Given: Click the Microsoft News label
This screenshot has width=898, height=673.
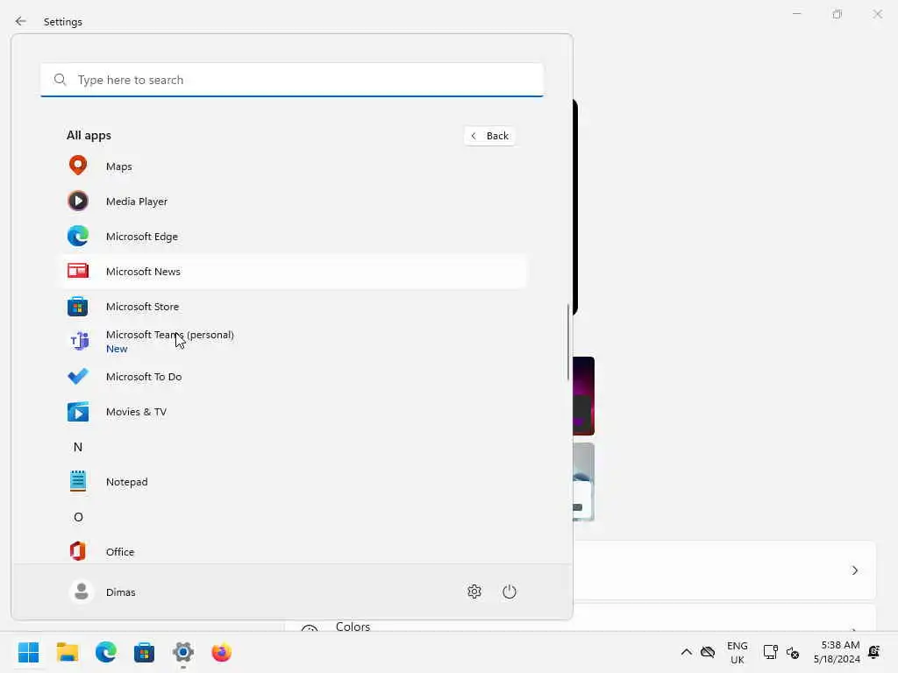Looking at the screenshot, I should pyautogui.click(x=143, y=272).
